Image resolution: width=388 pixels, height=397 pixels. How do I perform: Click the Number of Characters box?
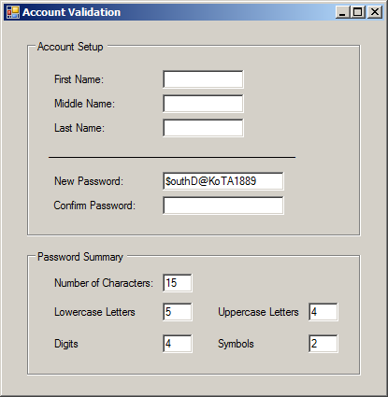[178, 283]
